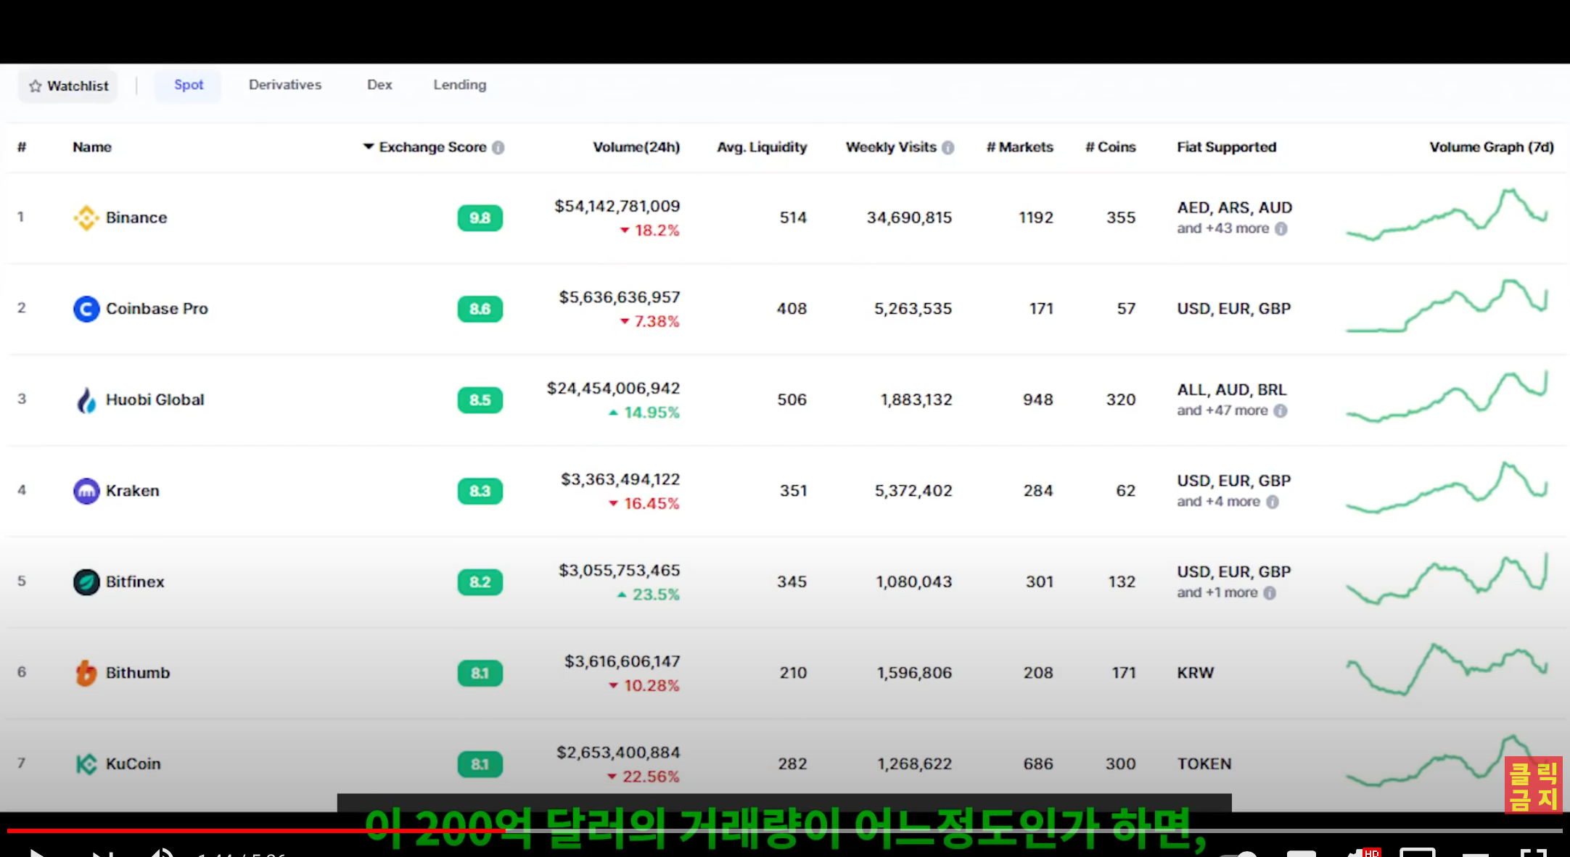Click the Huobi Global flame icon
1570x857 pixels.
pos(86,400)
